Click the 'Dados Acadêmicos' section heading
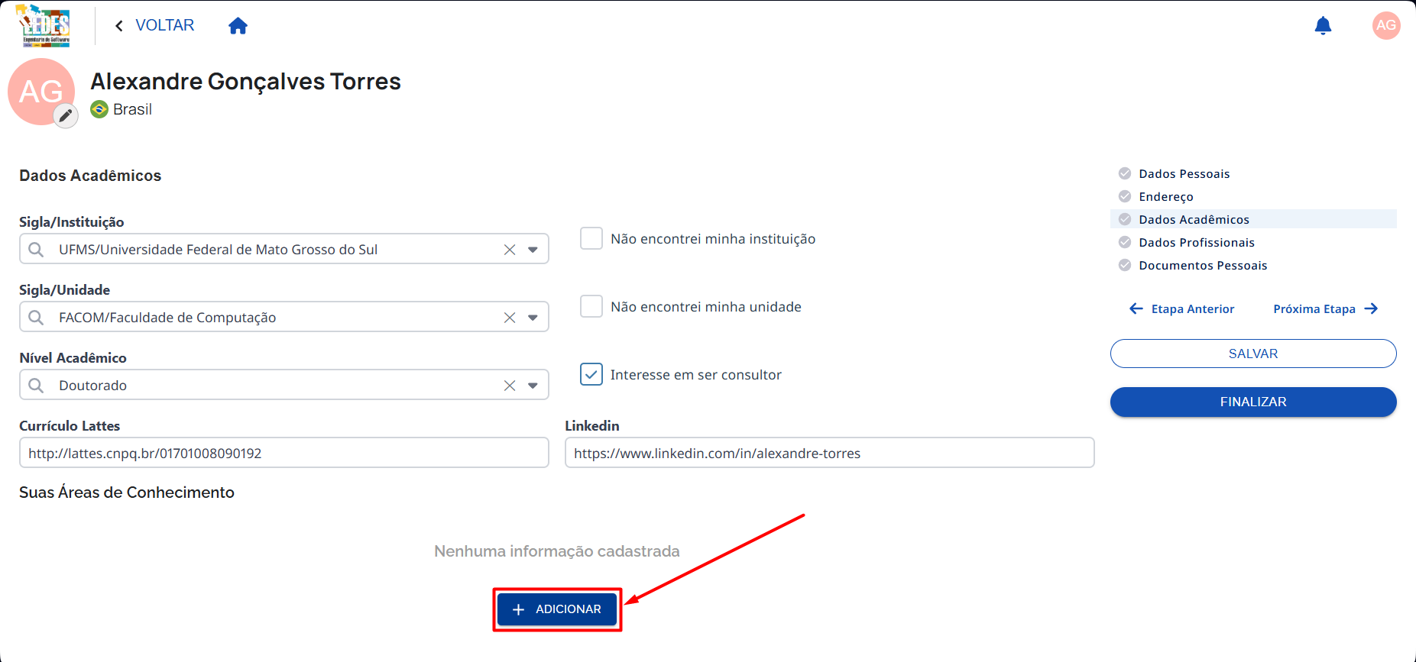The image size is (1416, 662). [90, 176]
